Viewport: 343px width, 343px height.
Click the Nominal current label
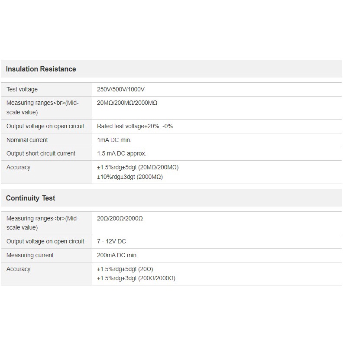click(27, 140)
